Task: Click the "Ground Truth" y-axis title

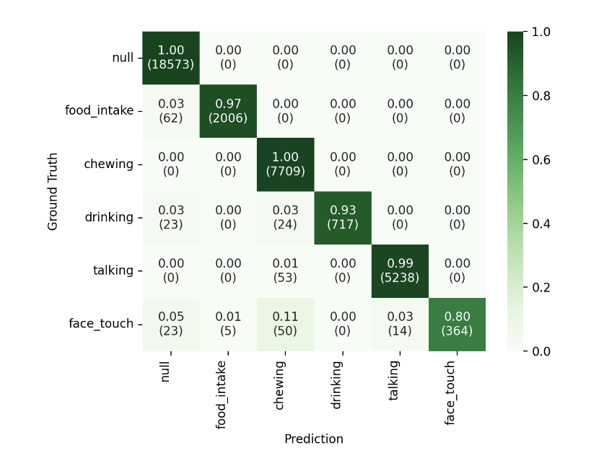Action: [x=53, y=191]
